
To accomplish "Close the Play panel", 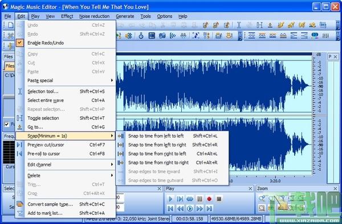I will click(x=250, y=189).
